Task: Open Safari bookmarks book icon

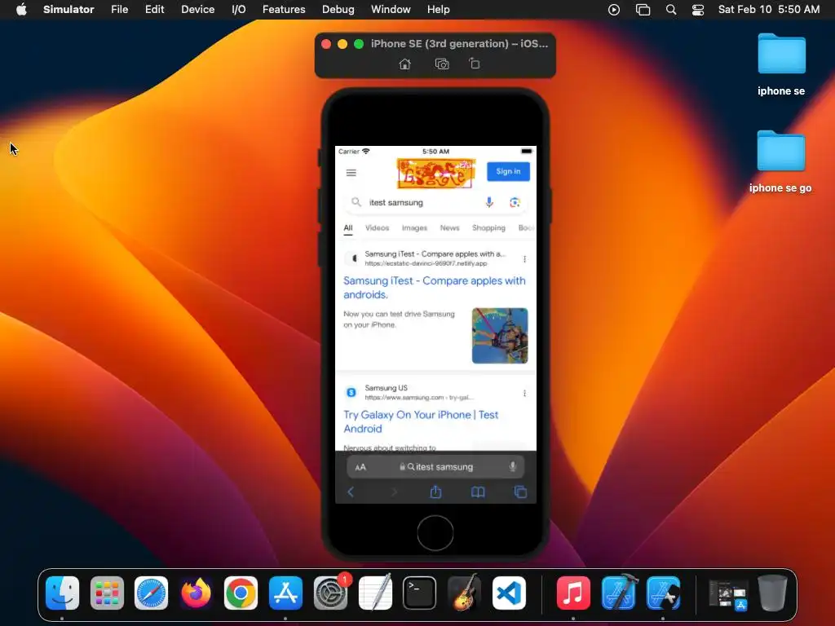Action: 478,492
